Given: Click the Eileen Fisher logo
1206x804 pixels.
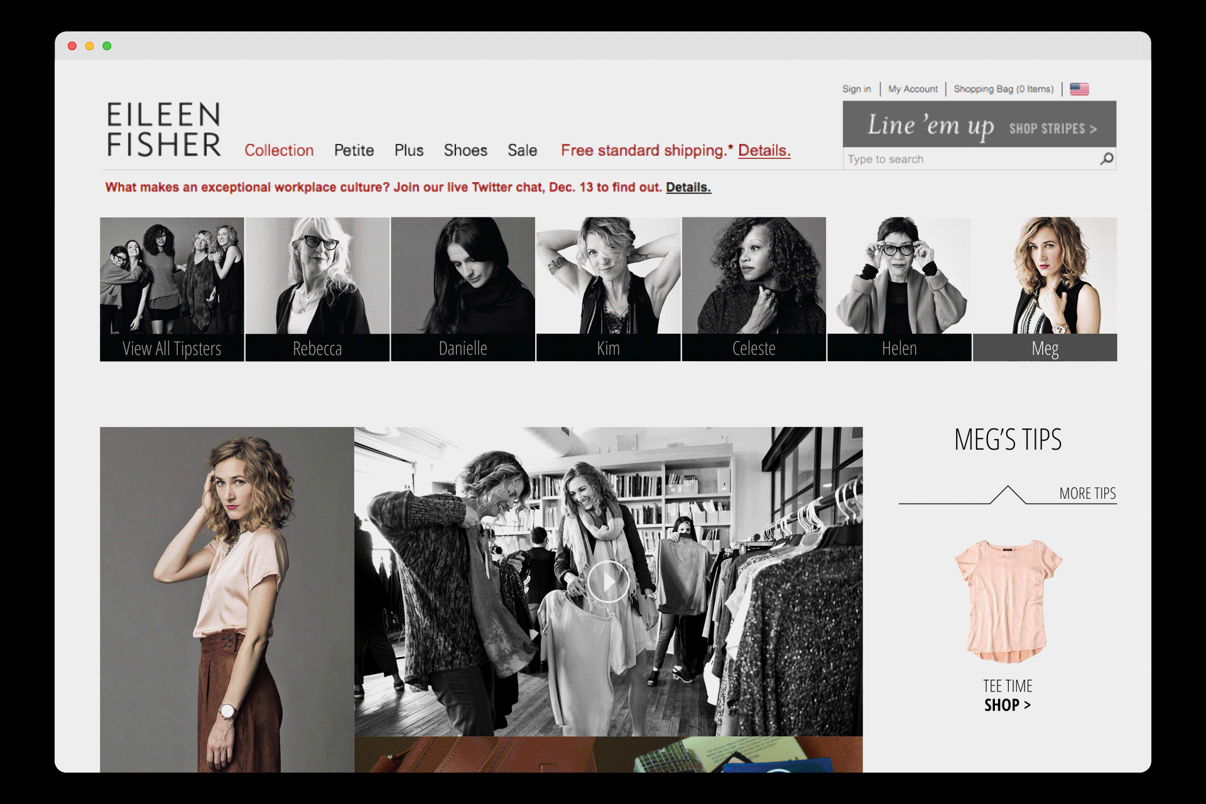Looking at the screenshot, I should pyautogui.click(x=164, y=129).
